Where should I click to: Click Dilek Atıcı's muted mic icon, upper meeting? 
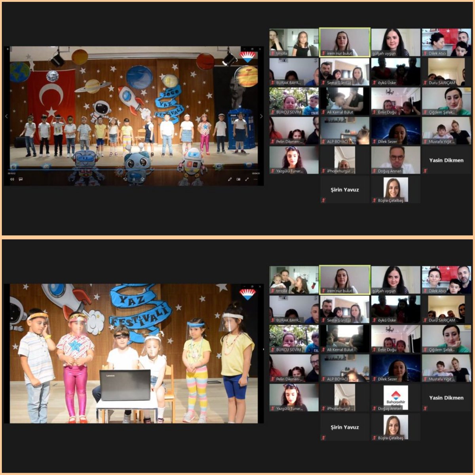425,53
